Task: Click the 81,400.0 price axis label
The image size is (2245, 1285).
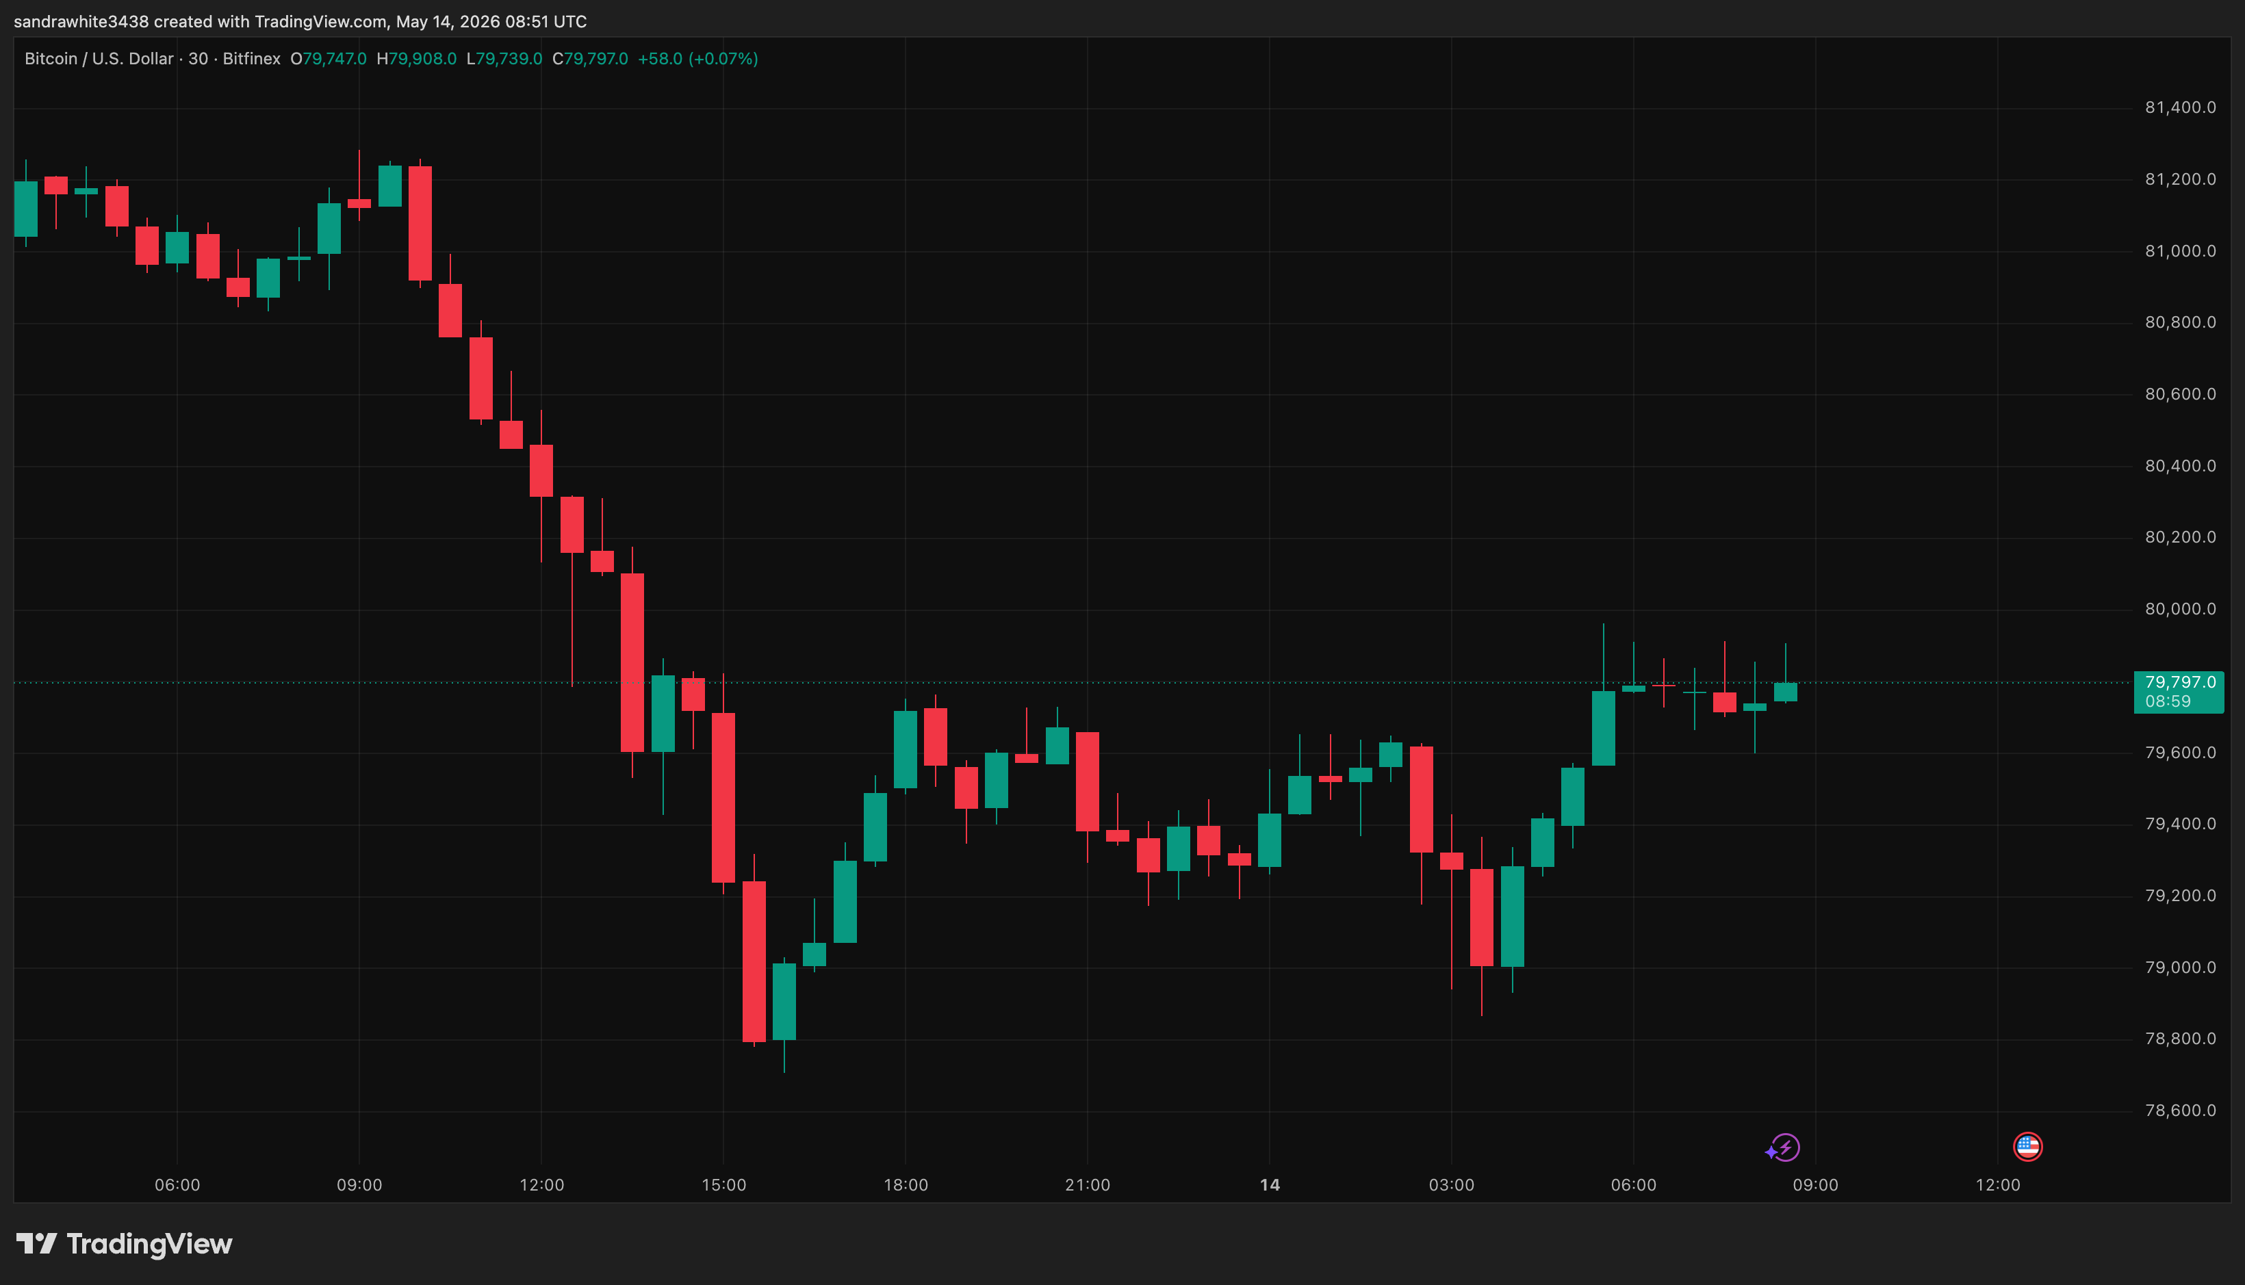Action: pyautogui.click(x=2181, y=107)
